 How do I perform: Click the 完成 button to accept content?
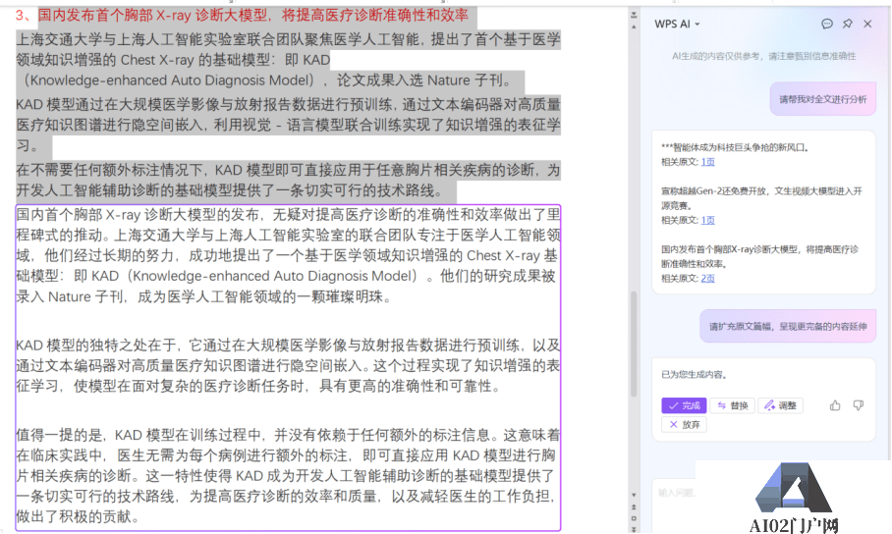(x=684, y=405)
